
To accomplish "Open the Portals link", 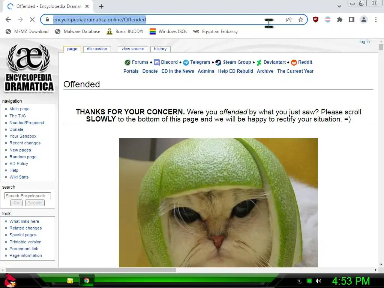I will pyautogui.click(x=131, y=71).
